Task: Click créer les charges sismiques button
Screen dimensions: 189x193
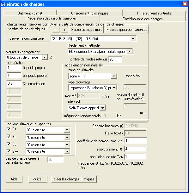Action: coord(74,179)
